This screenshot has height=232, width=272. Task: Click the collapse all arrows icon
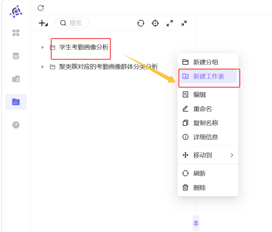[184, 23]
